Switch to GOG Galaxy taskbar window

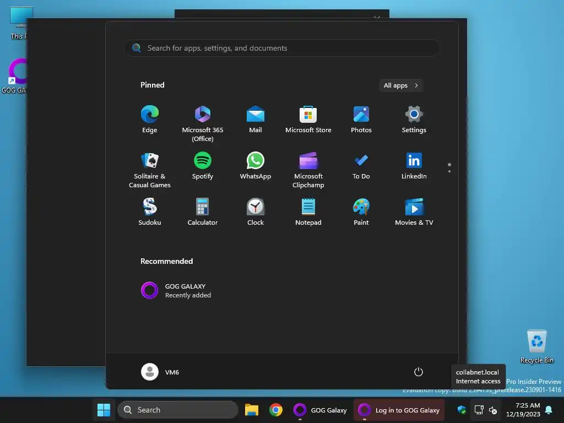(320, 410)
